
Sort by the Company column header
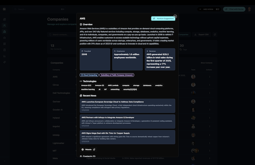coord(56,70)
